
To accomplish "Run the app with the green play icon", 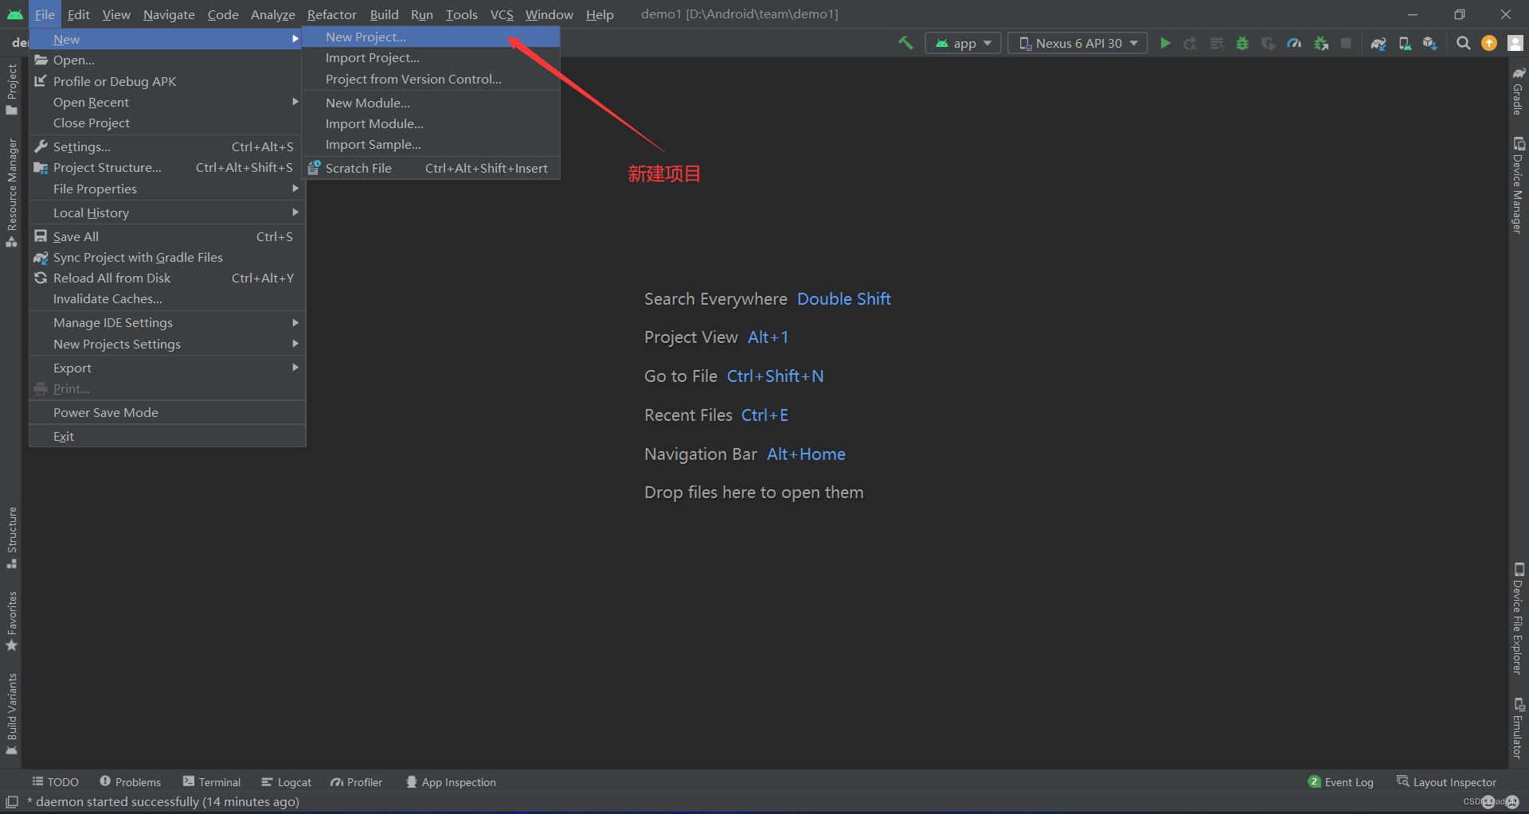I will coord(1165,43).
